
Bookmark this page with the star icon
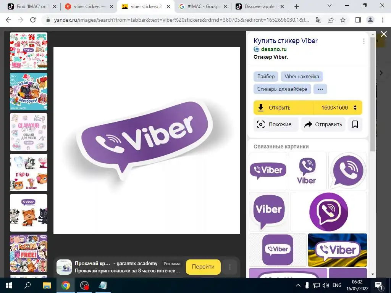(343, 20)
